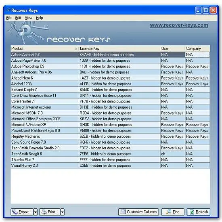Click the printer icon on the Print button

pos(44,212)
